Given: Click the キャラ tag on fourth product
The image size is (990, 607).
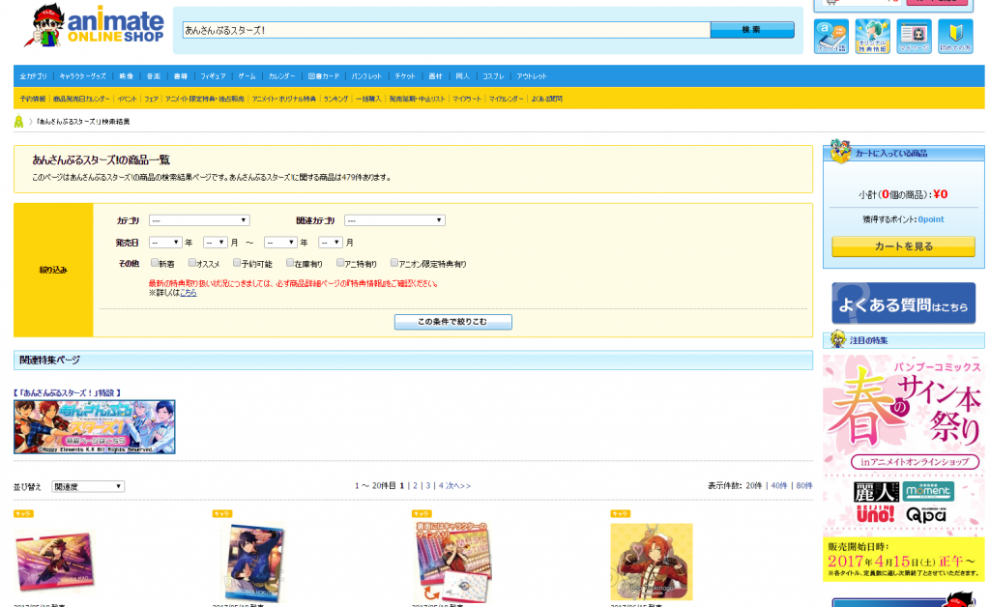Looking at the screenshot, I should (x=620, y=513).
